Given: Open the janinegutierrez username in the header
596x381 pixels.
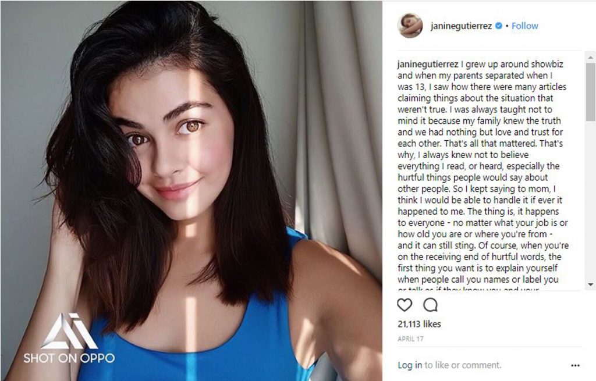Looking at the screenshot, I should (461, 26).
